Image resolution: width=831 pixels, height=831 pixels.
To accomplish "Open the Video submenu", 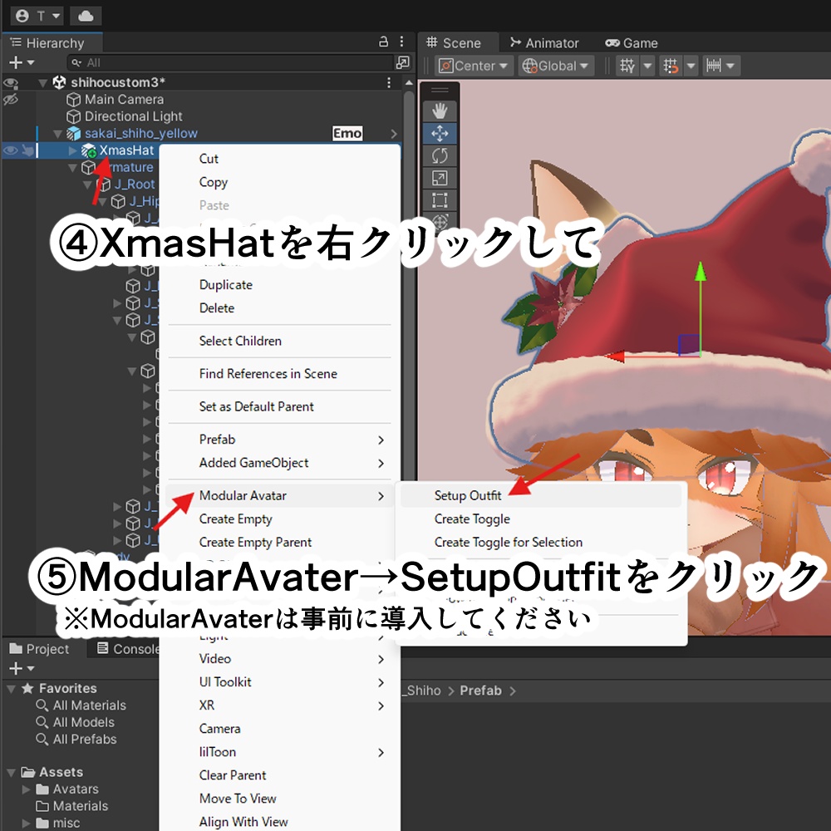I will pos(280,659).
